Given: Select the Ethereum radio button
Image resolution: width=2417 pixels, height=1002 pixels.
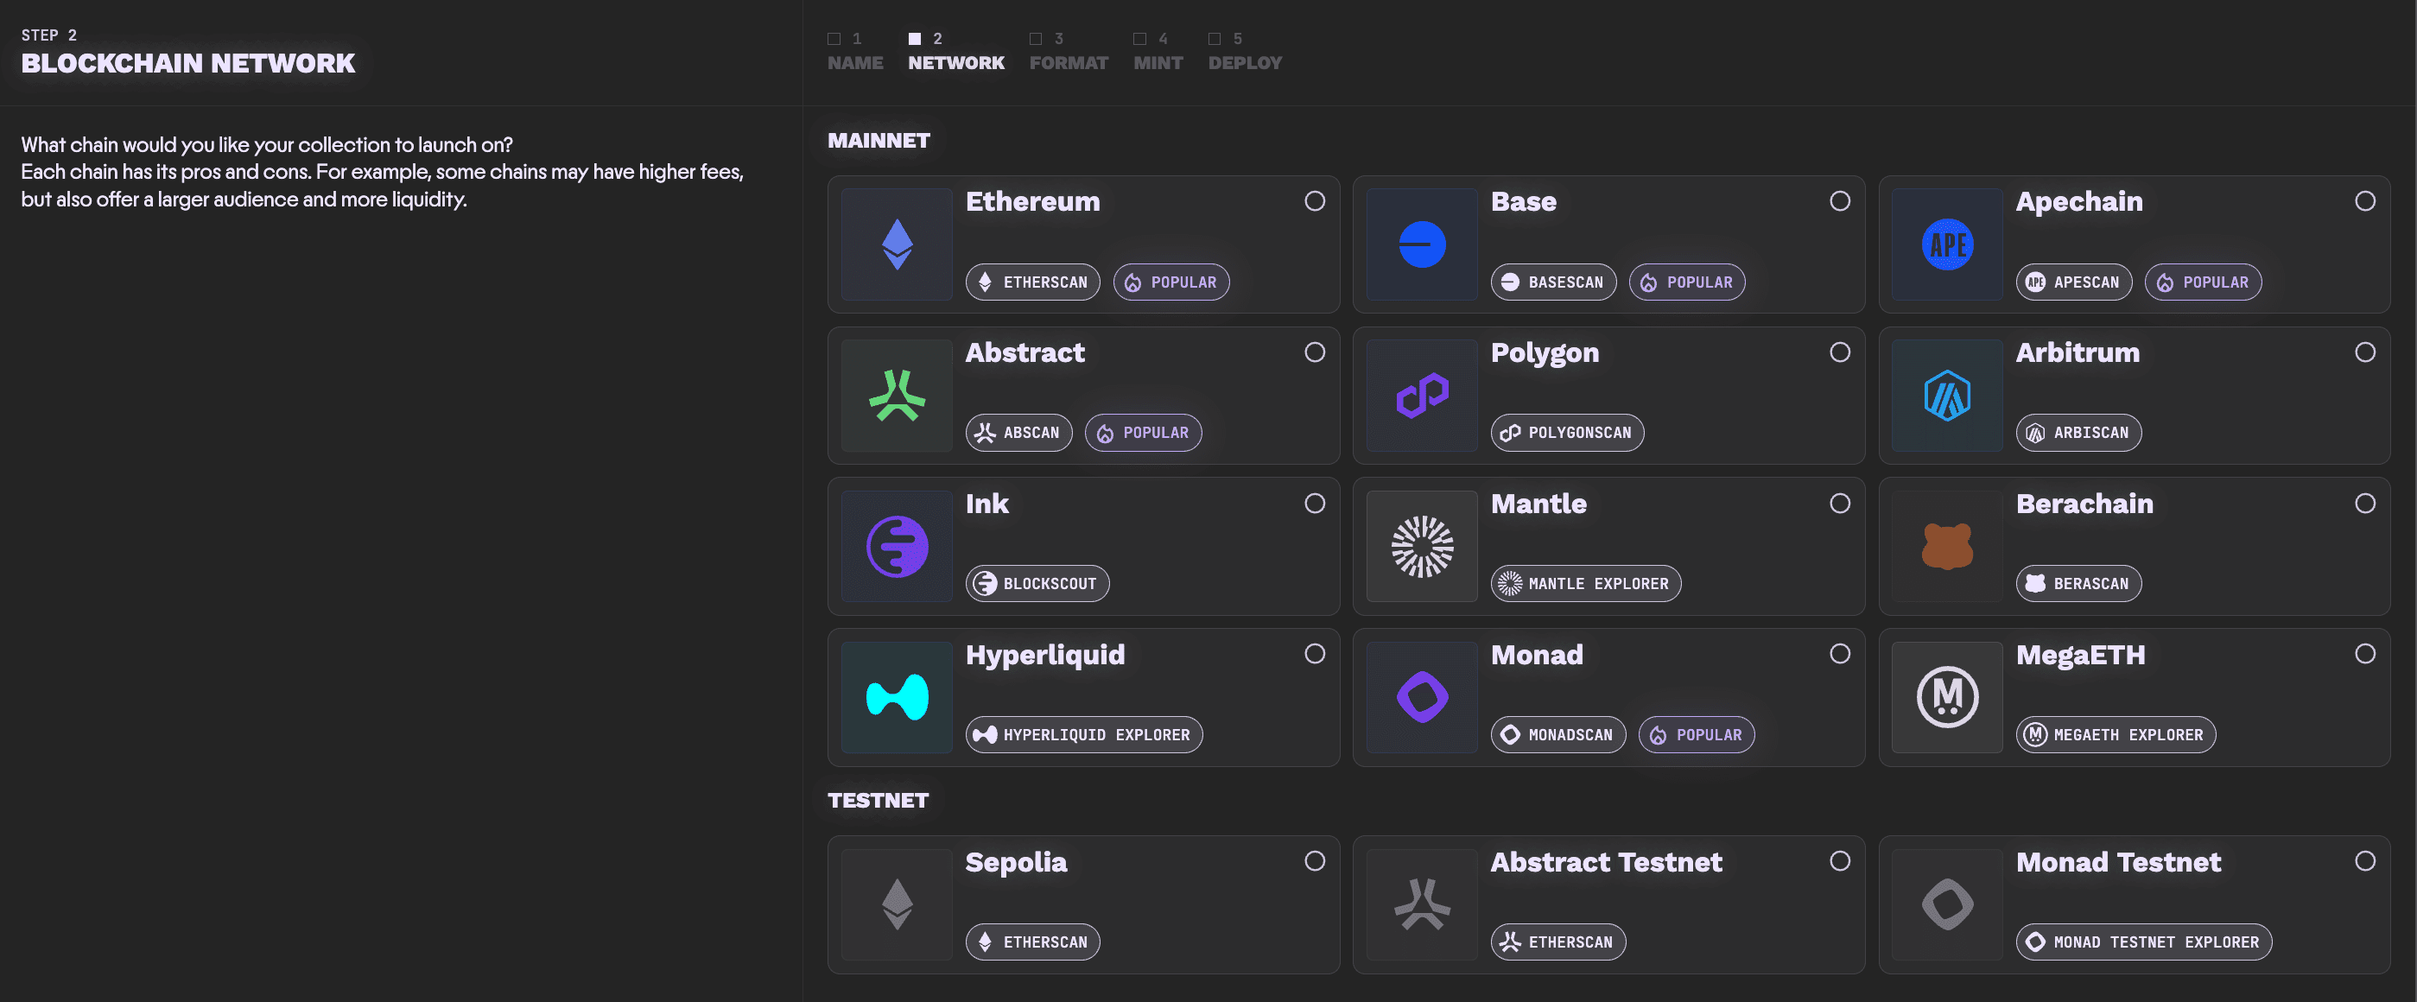Looking at the screenshot, I should (1315, 202).
